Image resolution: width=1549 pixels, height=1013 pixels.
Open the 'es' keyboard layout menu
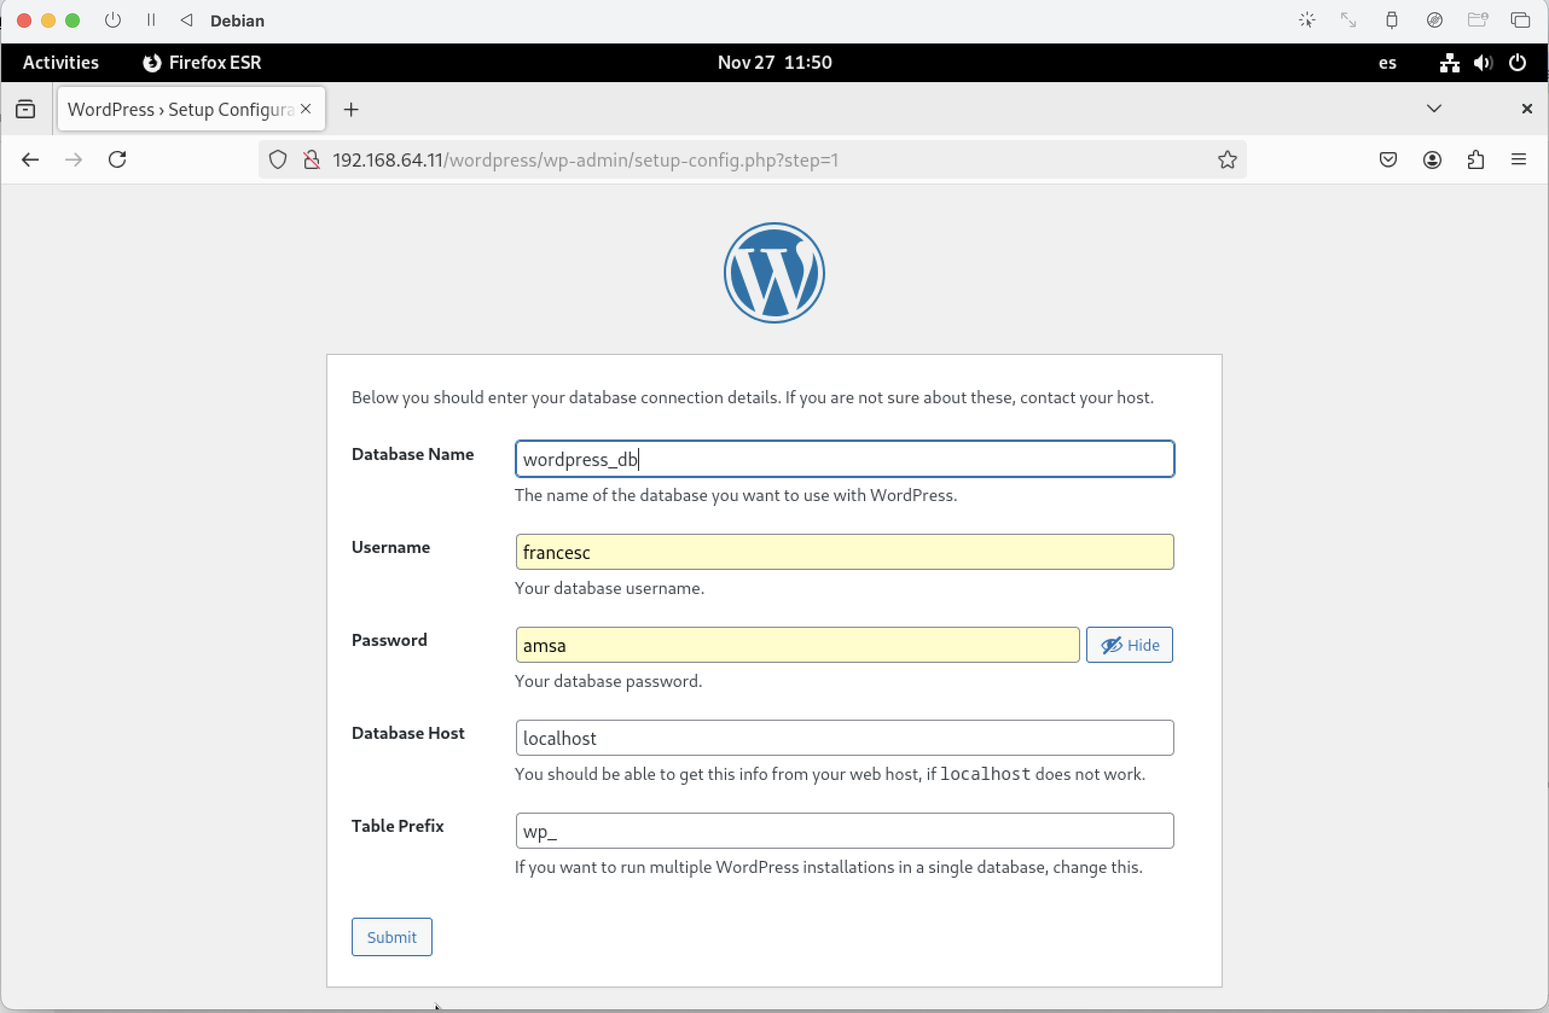coord(1387,63)
